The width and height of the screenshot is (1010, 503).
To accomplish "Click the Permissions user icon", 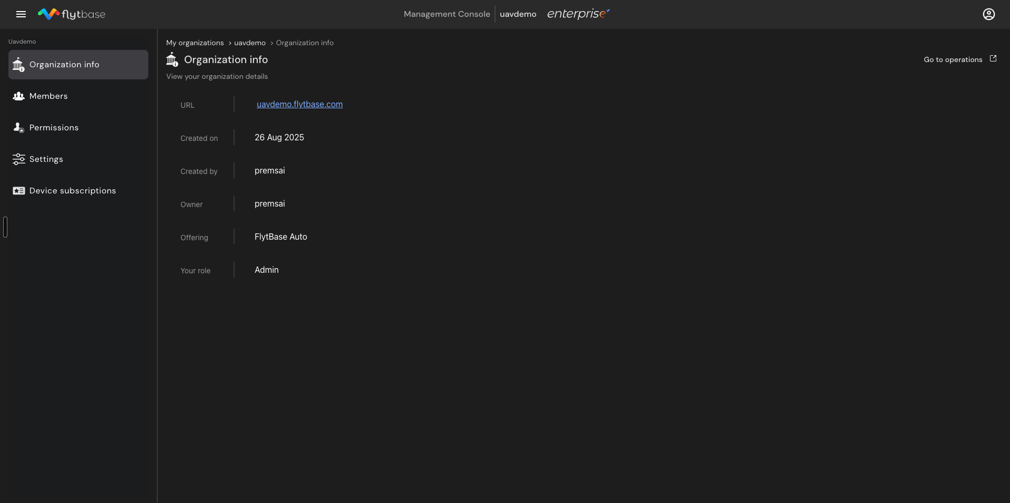I will click(x=18, y=128).
